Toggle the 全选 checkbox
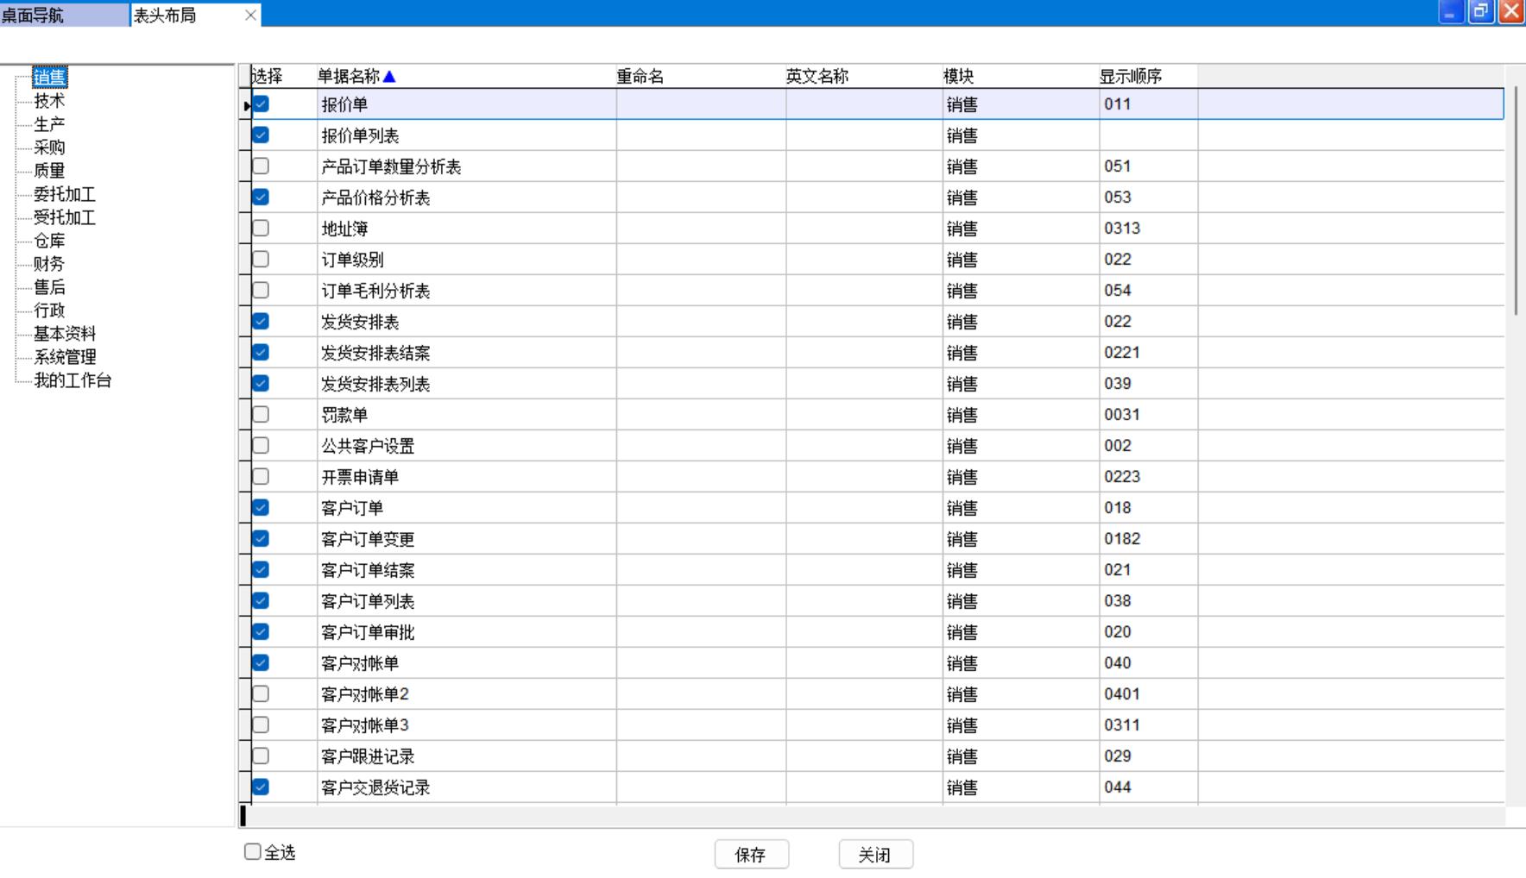 [253, 852]
